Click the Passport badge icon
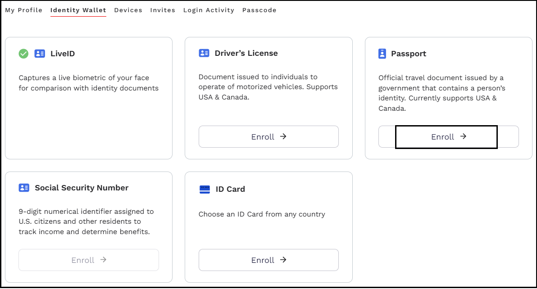The width and height of the screenshot is (537, 289). pyautogui.click(x=382, y=54)
